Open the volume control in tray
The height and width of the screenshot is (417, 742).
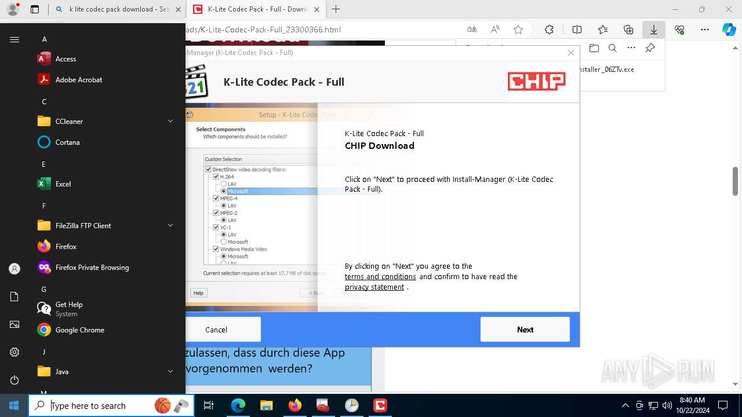(667, 405)
